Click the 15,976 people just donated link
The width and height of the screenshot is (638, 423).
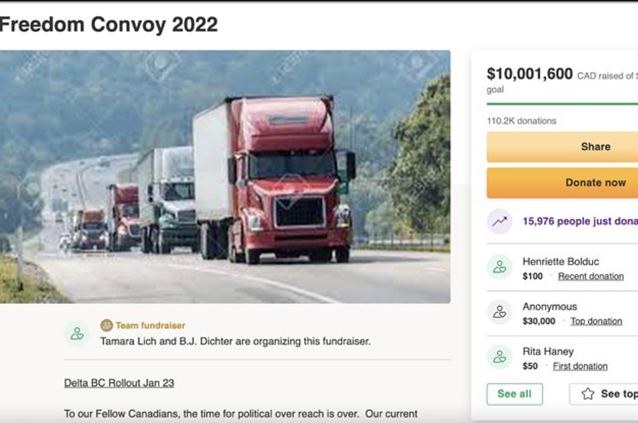(x=580, y=221)
